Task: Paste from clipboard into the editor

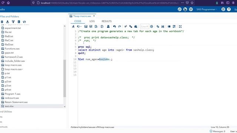Action: (x=136, y=27)
